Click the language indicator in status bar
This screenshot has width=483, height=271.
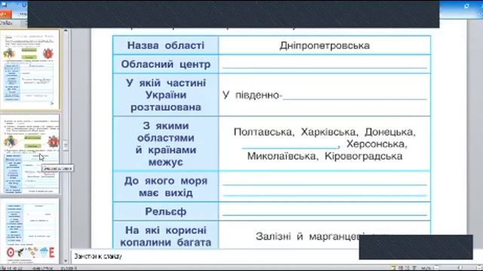pyautogui.click(x=69, y=268)
